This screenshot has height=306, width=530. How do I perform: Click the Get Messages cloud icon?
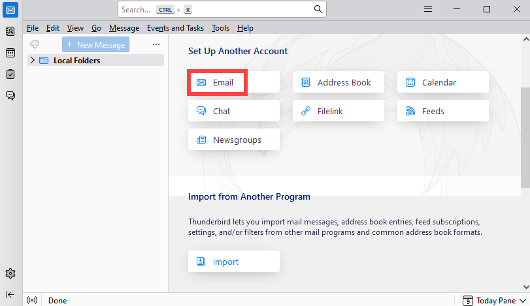[x=35, y=44]
